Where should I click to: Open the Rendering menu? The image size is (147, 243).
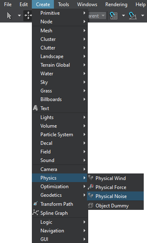point(116,4)
